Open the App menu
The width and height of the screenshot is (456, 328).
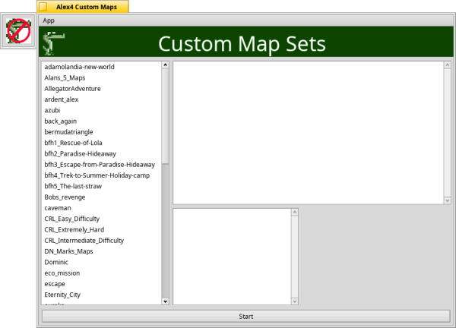tap(49, 20)
